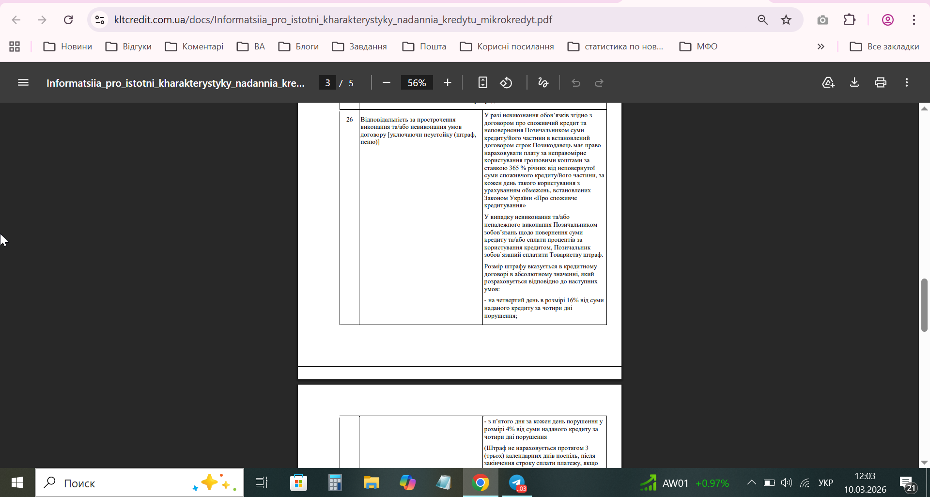This screenshot has width=930, height=497.
Task: Show the hidden bookmarks overflow chevron
Action: [x=821, y=47]
